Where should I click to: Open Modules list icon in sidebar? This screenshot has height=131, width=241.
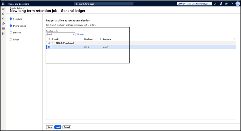tap(3, 33)
